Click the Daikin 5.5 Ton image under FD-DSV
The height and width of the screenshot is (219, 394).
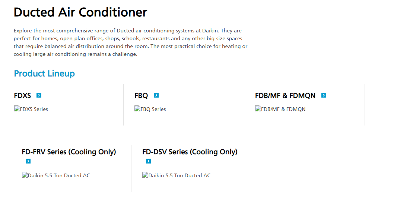pos(177,175)
